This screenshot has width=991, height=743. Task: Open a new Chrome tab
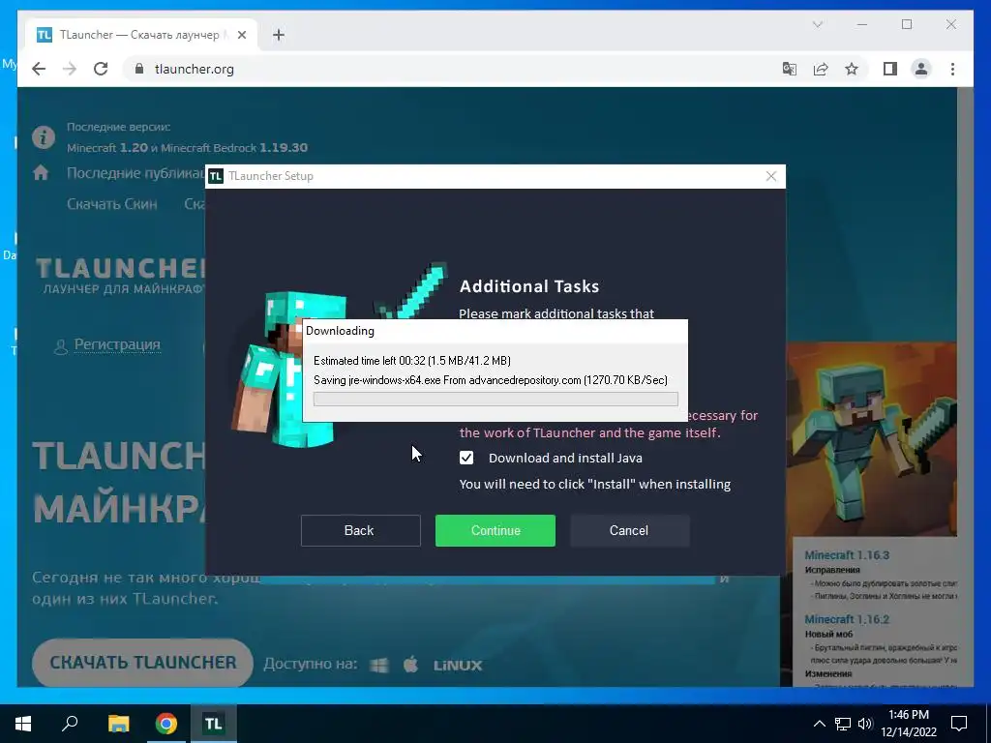(279, 35)
